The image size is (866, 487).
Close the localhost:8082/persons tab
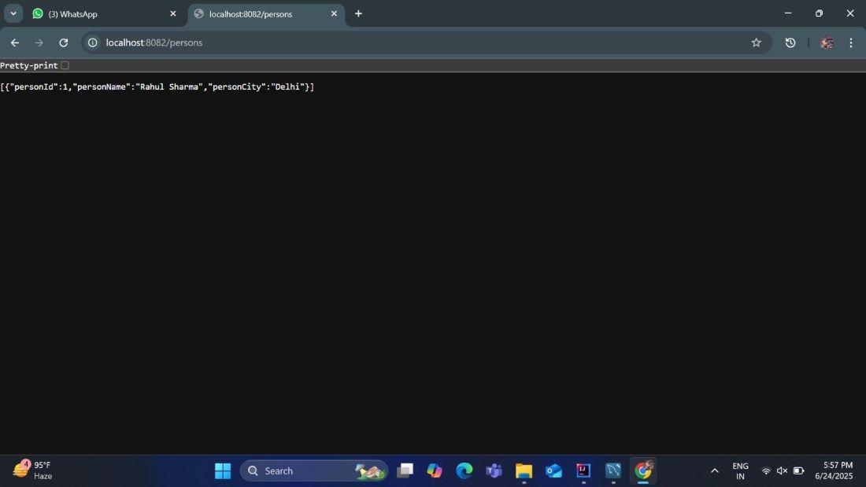(x=334, y=14)
